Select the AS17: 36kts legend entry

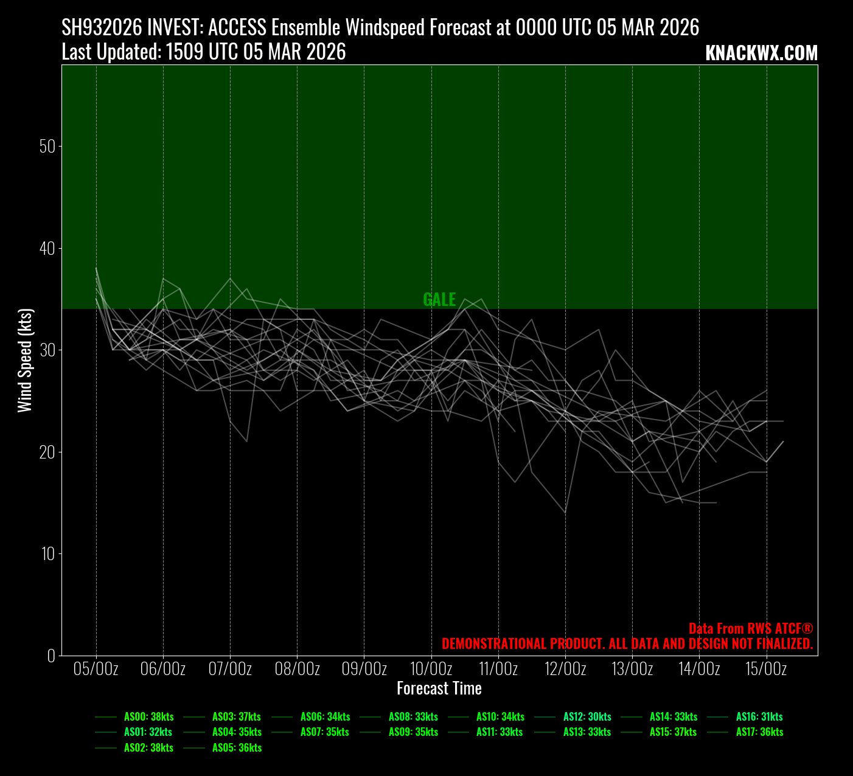(759, 732)
